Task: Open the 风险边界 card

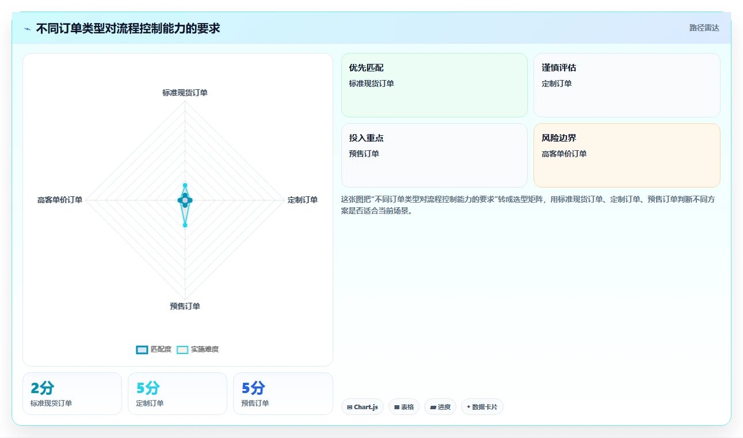Action: tap(627, 155)
